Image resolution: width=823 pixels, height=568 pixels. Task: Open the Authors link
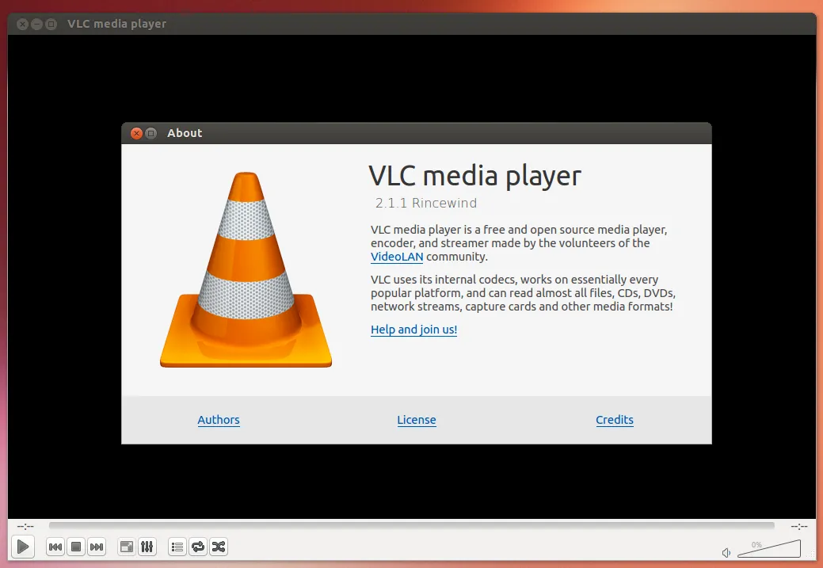point(219,420)
